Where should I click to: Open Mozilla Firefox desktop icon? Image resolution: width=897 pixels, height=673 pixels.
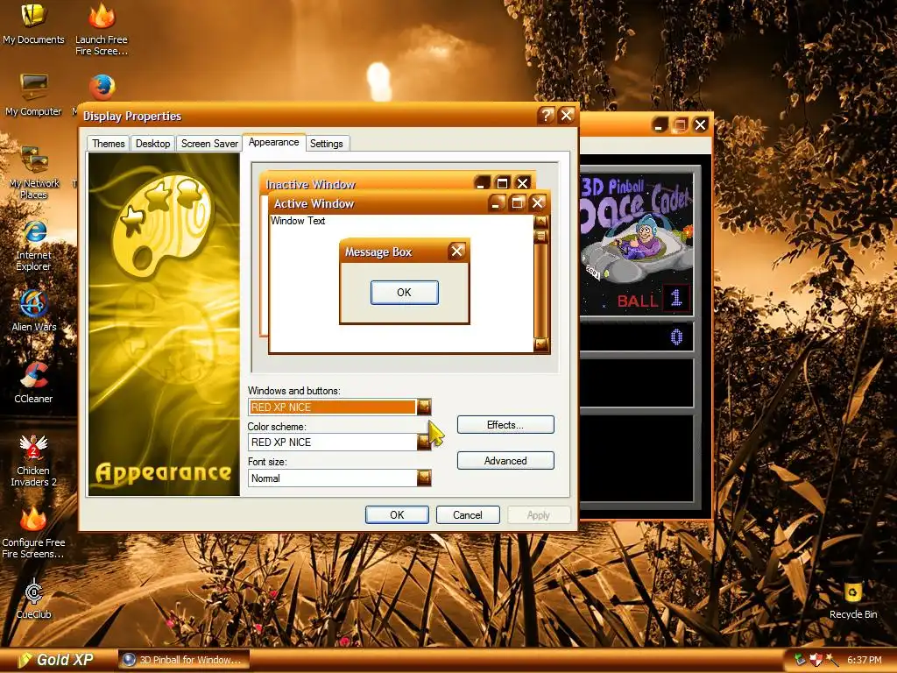[x=102, y=88]
